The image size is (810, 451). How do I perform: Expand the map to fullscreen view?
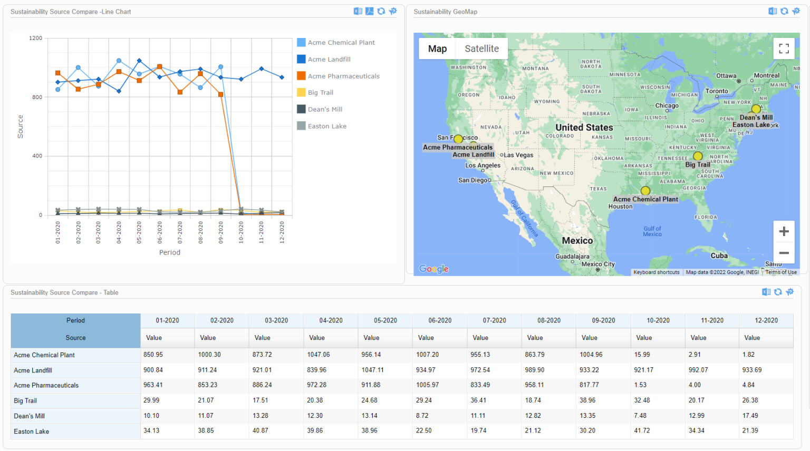(784, 48)
